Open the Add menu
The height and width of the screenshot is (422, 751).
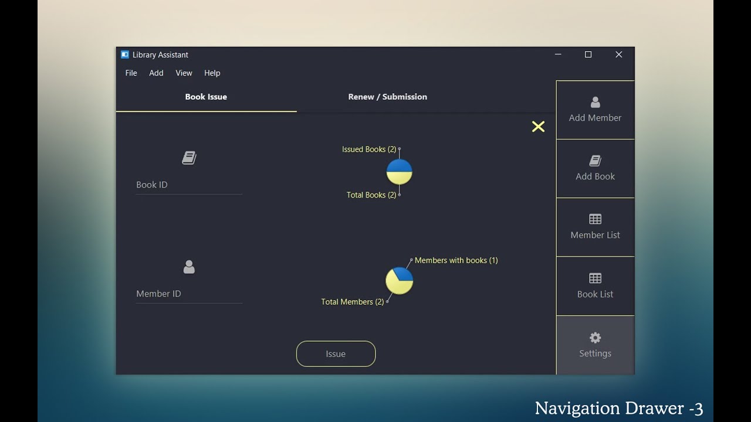tap(155, 73)
